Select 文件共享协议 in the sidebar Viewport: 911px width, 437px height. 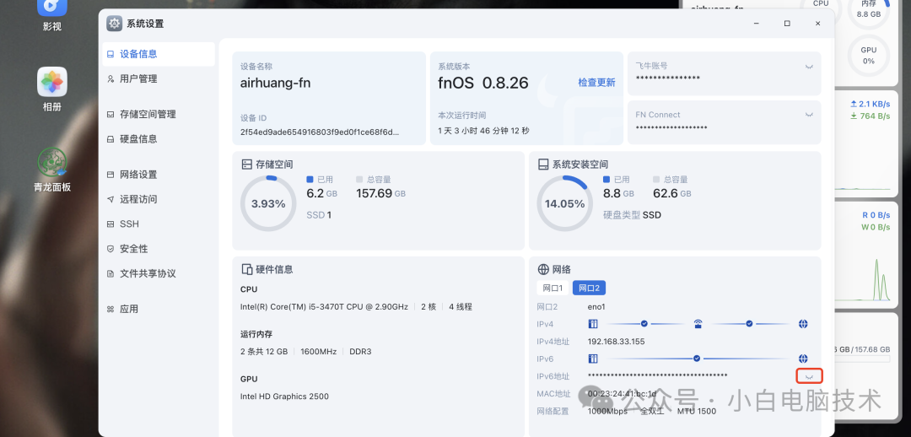click(159, 273)
